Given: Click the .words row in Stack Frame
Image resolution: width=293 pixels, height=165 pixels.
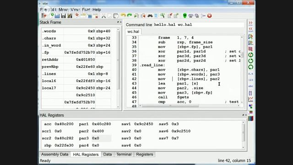Looking at the screenshot, I should point(76,31).
